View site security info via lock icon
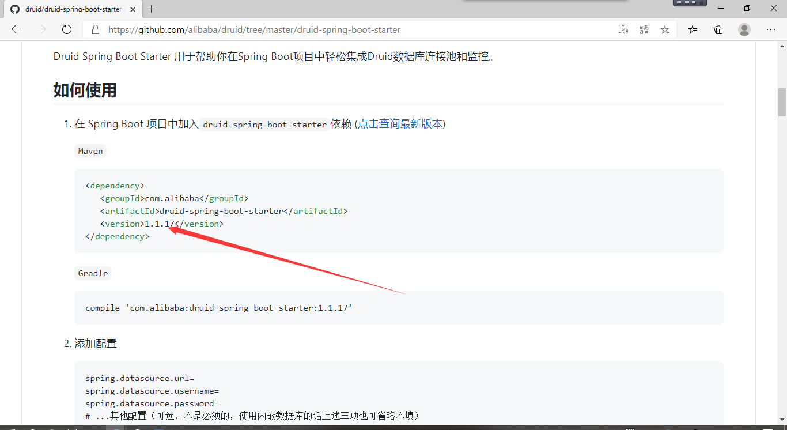The image size is (787, 430). point(95,29)
